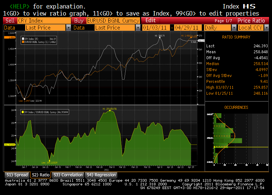The height and width of the screenshot is (195, 272).
Task: Click the 'Price Ratio' title text
Action: (251, 21)
